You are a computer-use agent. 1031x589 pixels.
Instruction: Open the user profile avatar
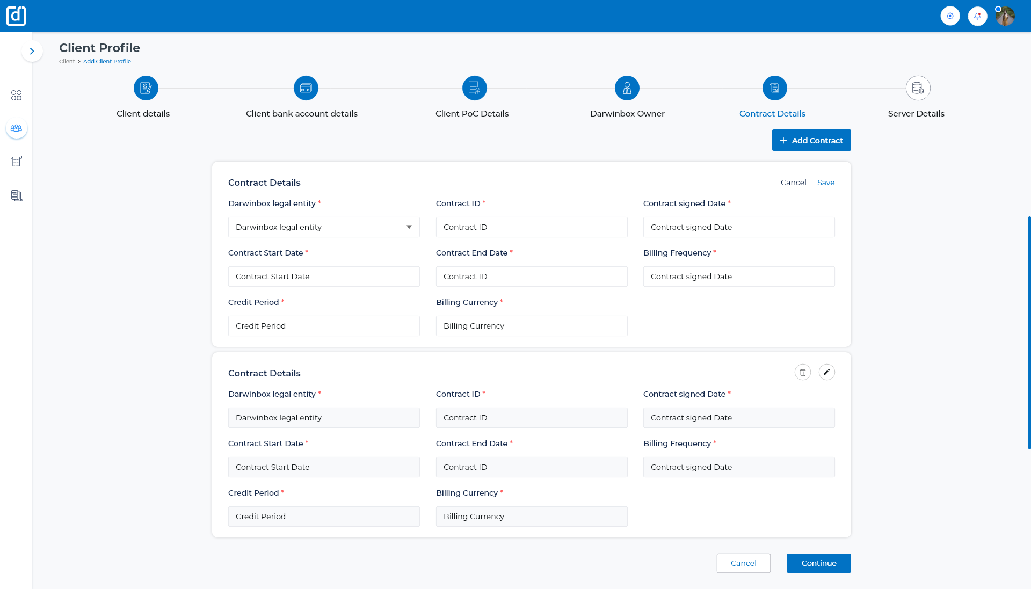(x=1005, y=16)
